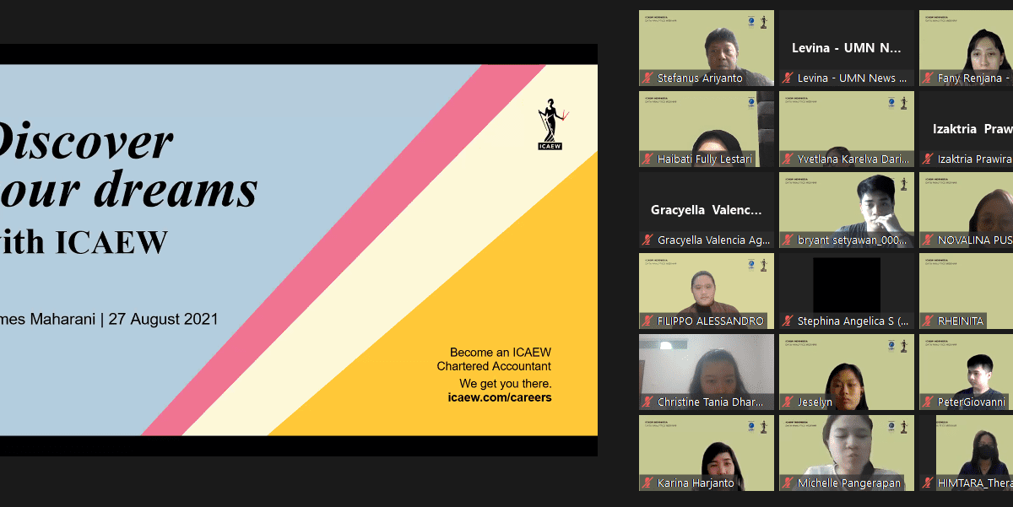Click the muted mic icon beside bryant setyawan
1013x507 pixels.
coord(788,240)
